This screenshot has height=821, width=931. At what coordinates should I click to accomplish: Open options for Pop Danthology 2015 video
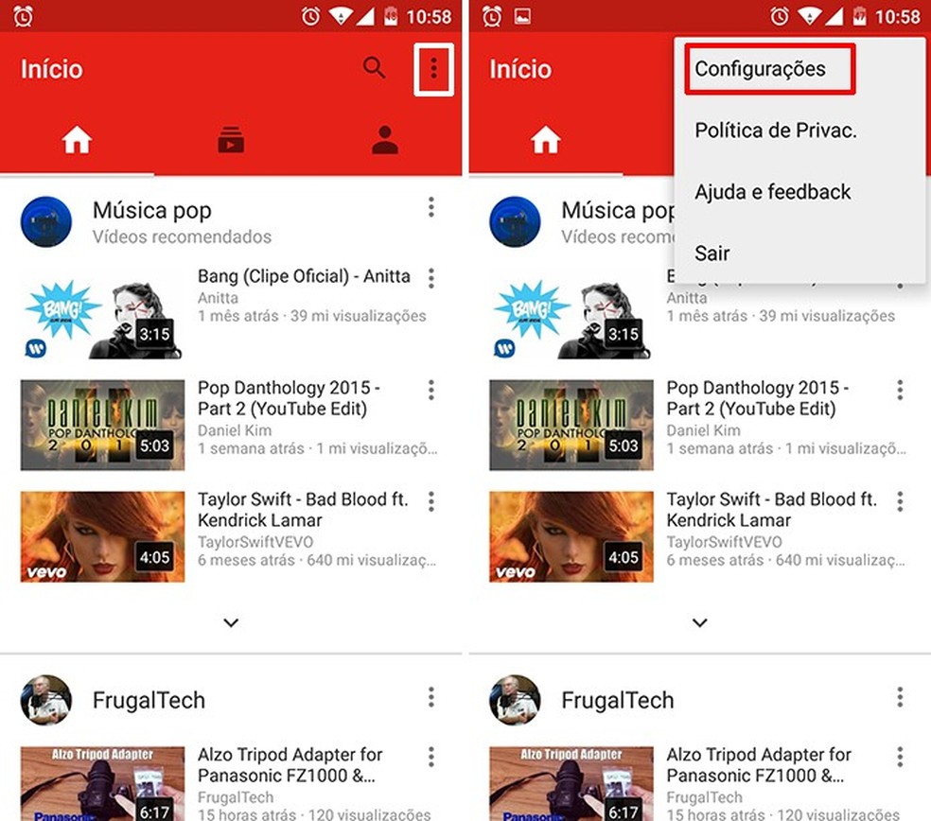coord(430,389)
